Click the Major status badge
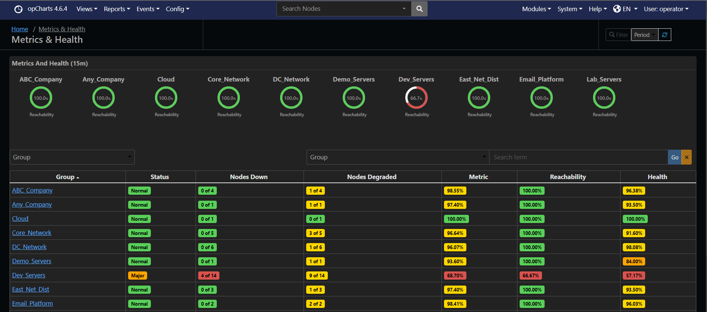 pyautogui.click(x=138, y=276)
